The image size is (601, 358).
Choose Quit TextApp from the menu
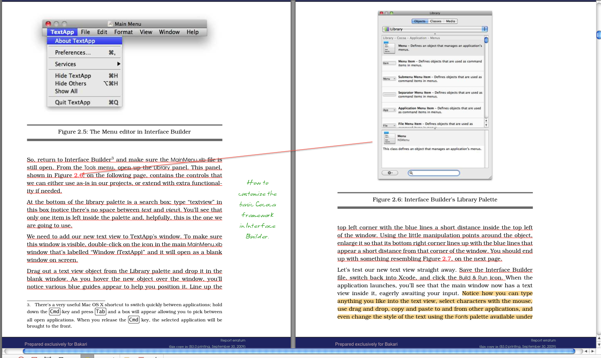click(x=72, y=102)
